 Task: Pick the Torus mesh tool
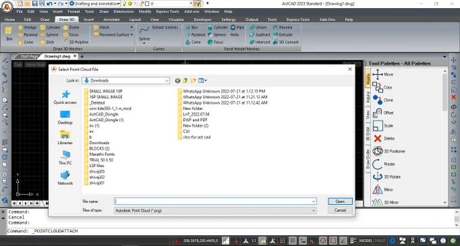point(71,34)
